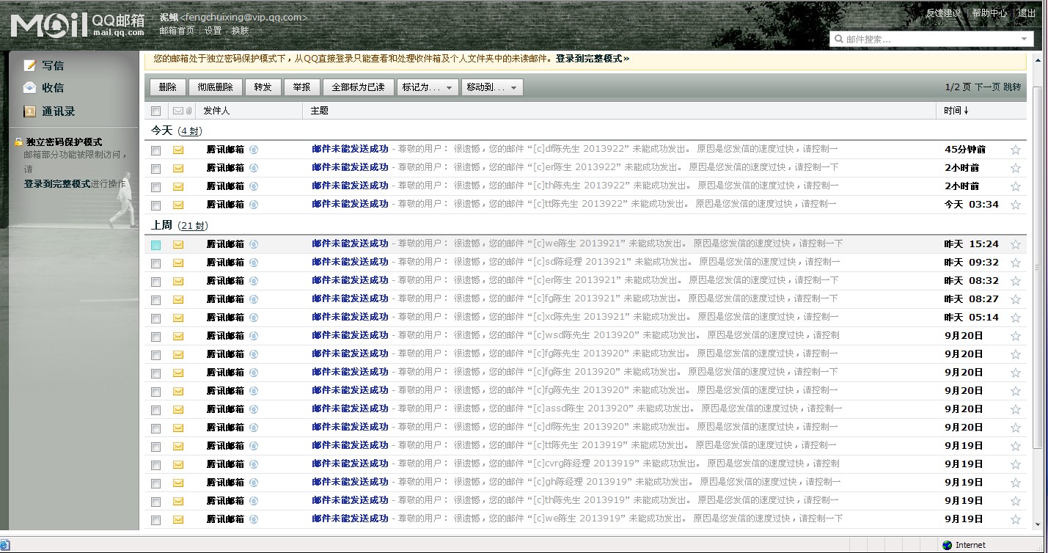Expand the 移动到... dropdown
The image size is (1048, 553).
(x=491, y=87)
